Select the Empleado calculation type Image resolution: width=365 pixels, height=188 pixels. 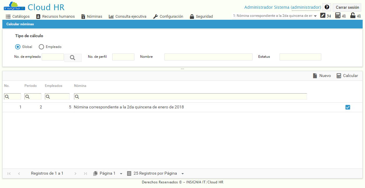coord(41,47)
